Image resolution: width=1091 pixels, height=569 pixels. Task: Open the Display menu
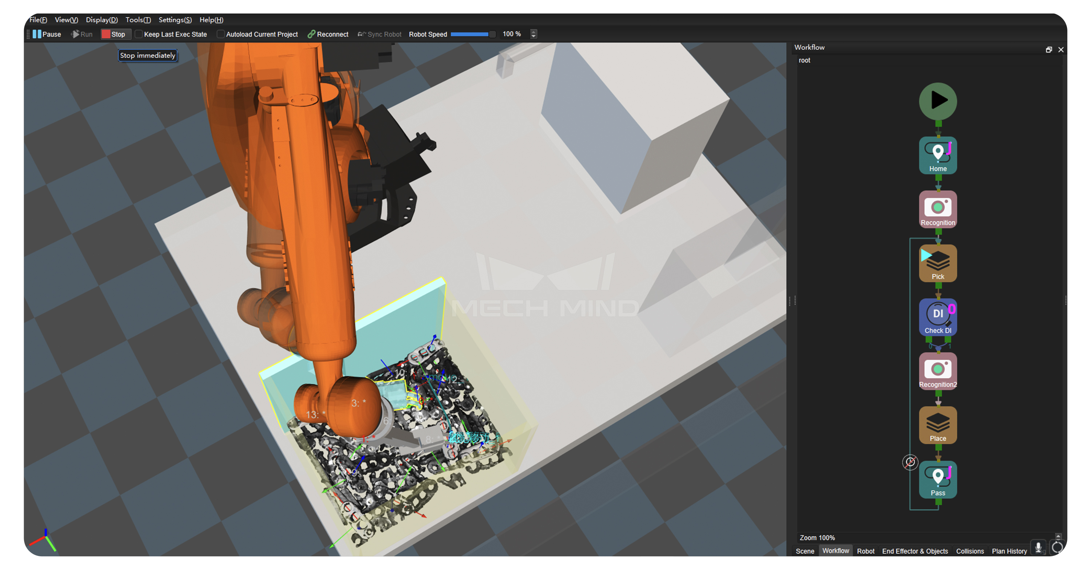click(101, 20)
